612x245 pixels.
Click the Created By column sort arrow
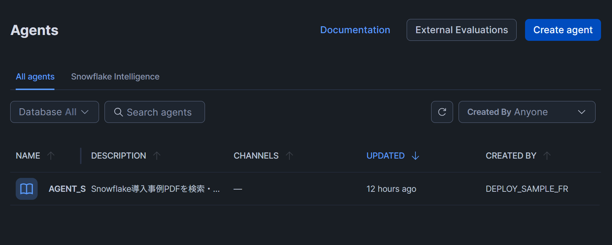[547, 156]
